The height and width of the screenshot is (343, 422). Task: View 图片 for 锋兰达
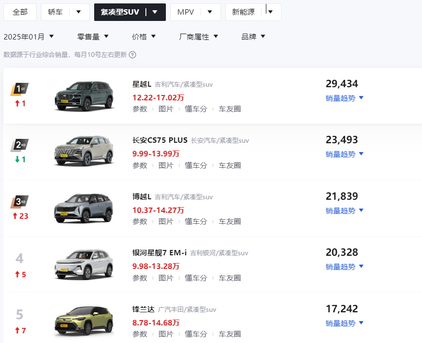pyautogui.click(x=166, y=334)
